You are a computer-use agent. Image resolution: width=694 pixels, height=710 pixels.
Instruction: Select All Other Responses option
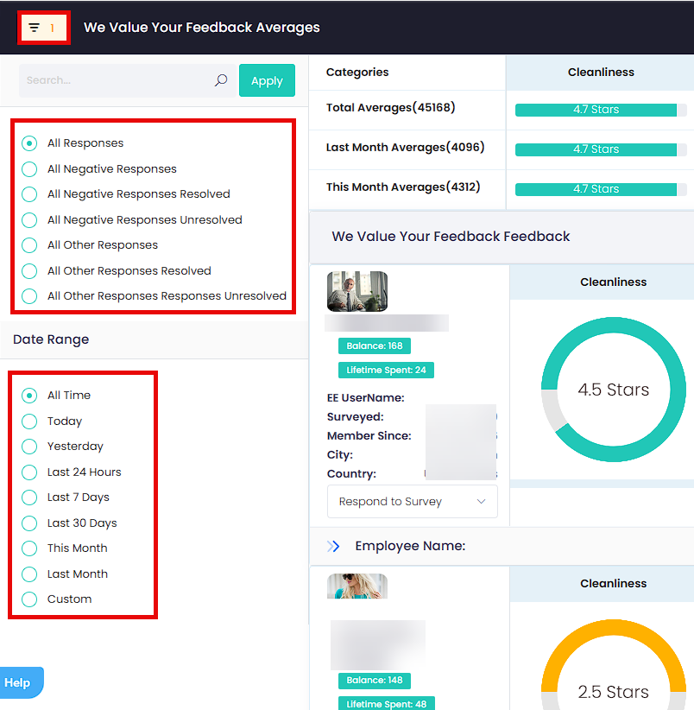[29, 245]
